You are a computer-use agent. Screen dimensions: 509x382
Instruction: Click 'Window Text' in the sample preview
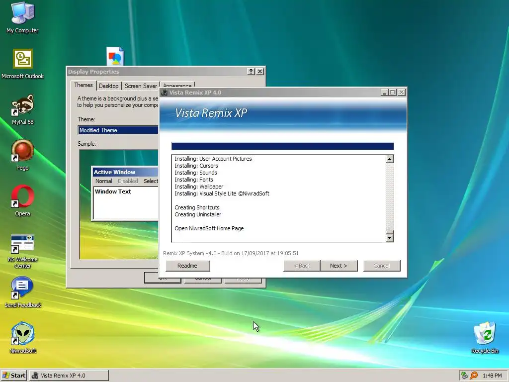113,191
